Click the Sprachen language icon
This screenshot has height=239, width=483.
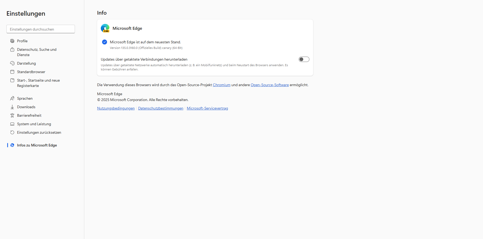[x=12, y=98]
